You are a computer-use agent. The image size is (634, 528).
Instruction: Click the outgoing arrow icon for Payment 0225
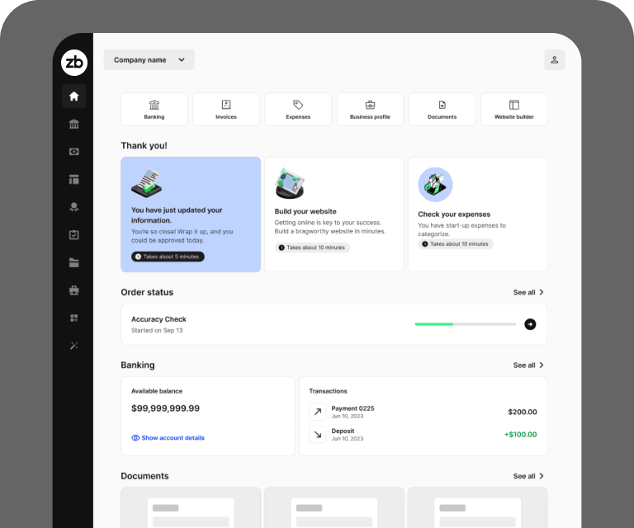[x=318, y=412]
